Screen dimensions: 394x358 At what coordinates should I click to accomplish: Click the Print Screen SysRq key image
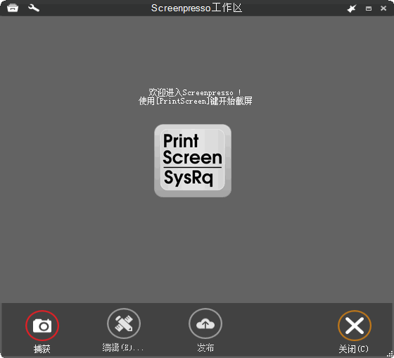(x=193, y=161)
